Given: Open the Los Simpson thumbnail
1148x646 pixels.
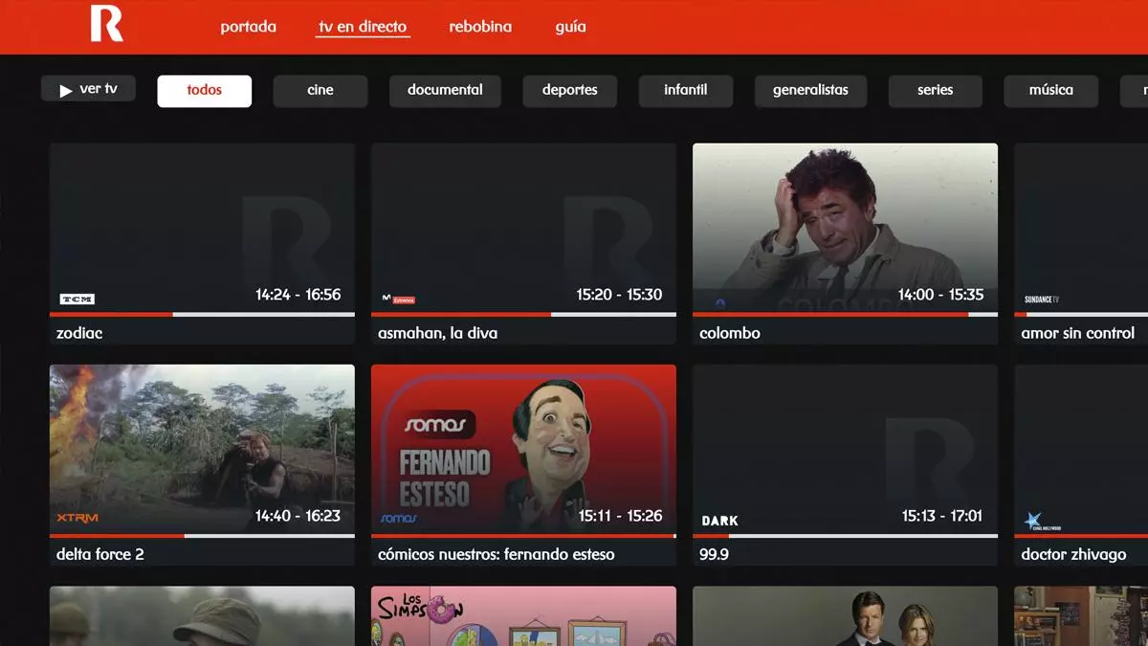Looking at the screenshot, I should [523, 615].
